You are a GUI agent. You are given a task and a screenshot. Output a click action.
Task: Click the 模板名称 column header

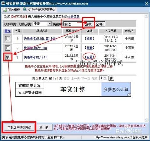click(x=42, y=31)
